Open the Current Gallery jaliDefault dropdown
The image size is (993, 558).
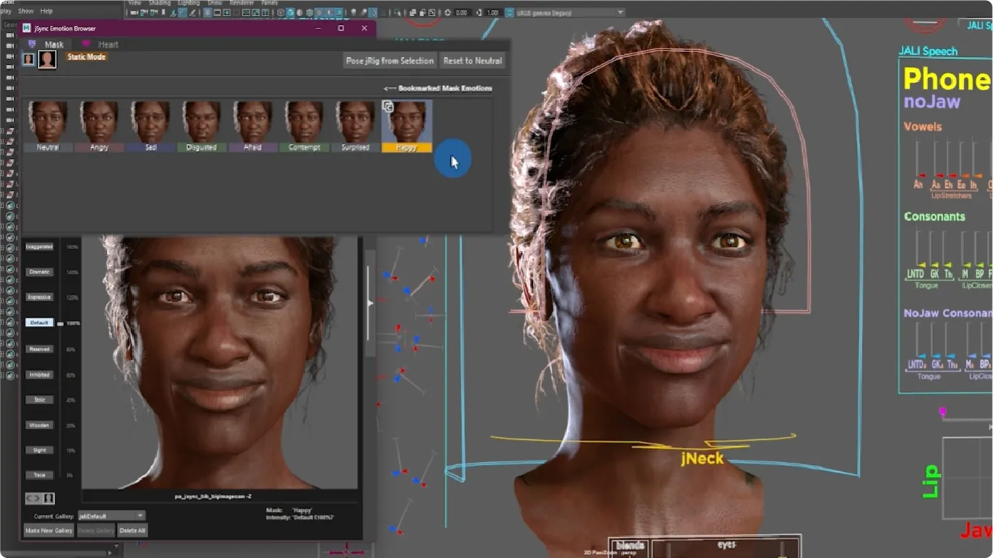tap(111, 515)
